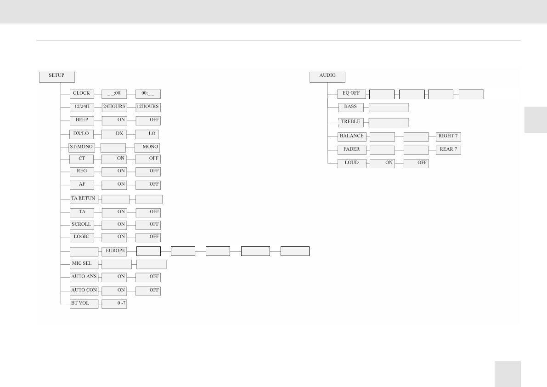The image size is (547, 387).
Task: Select the BALANCE menu box
Action: (x=352, y=137)
